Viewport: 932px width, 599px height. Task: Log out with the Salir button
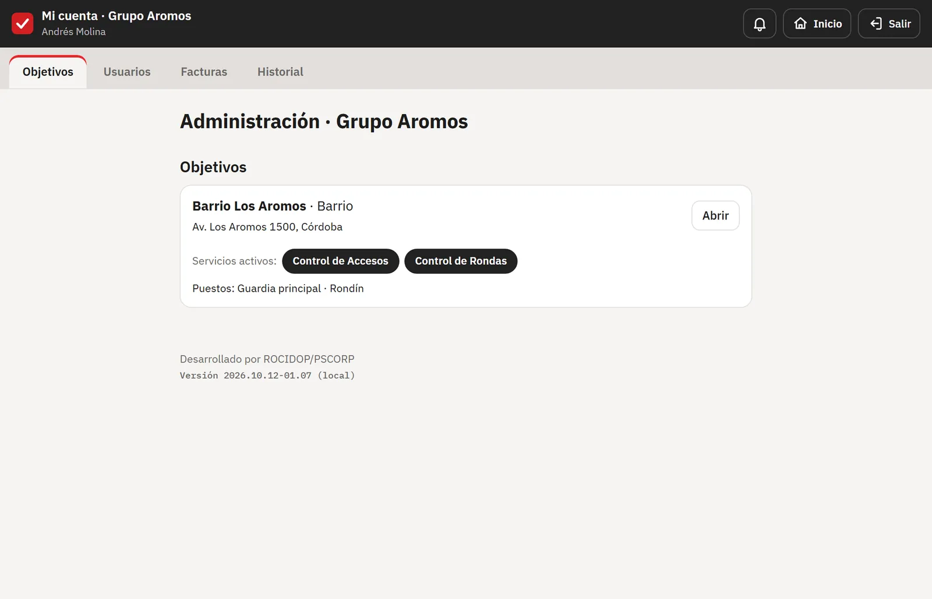[x=889, y=24]
